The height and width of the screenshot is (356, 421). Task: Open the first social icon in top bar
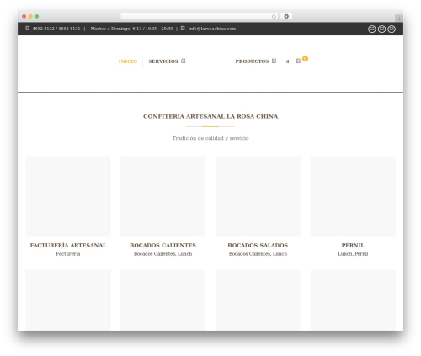372,29
